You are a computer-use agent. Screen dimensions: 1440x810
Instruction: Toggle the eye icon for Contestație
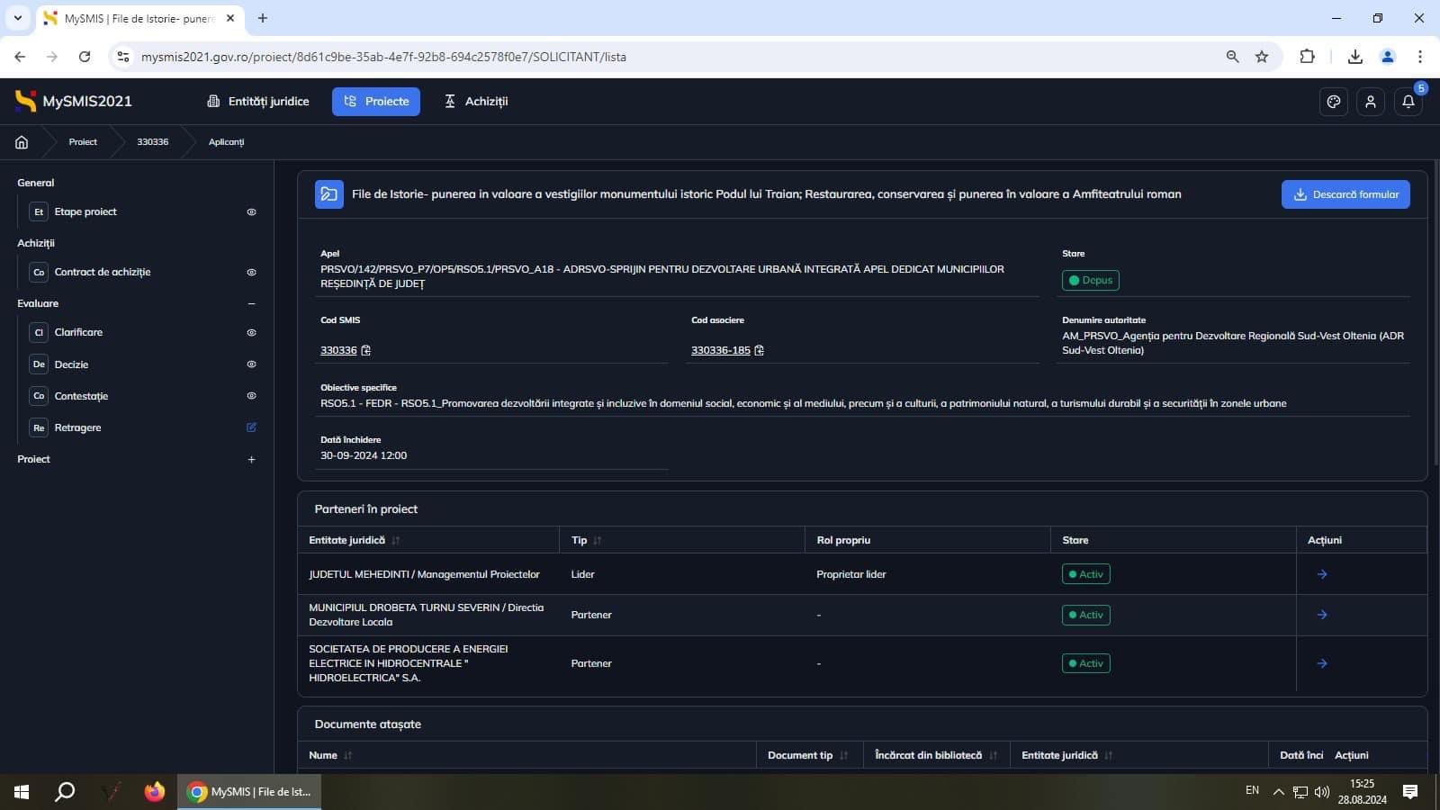click(252, 396)
